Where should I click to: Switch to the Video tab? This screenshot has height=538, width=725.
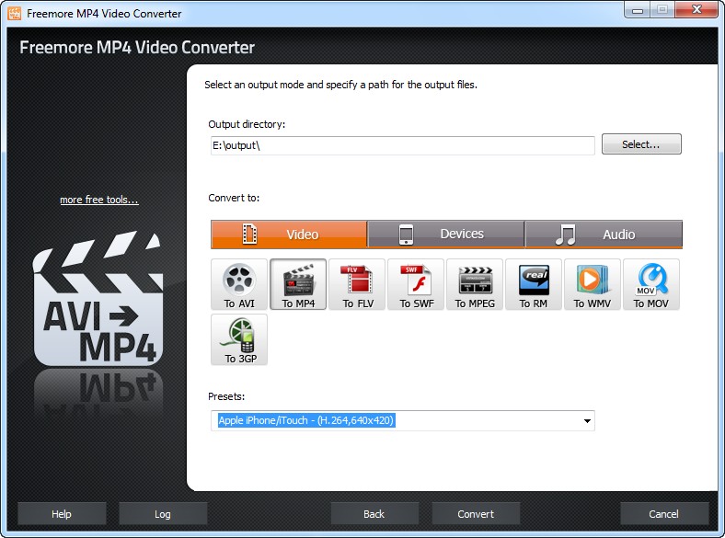(x=289, y=235)
